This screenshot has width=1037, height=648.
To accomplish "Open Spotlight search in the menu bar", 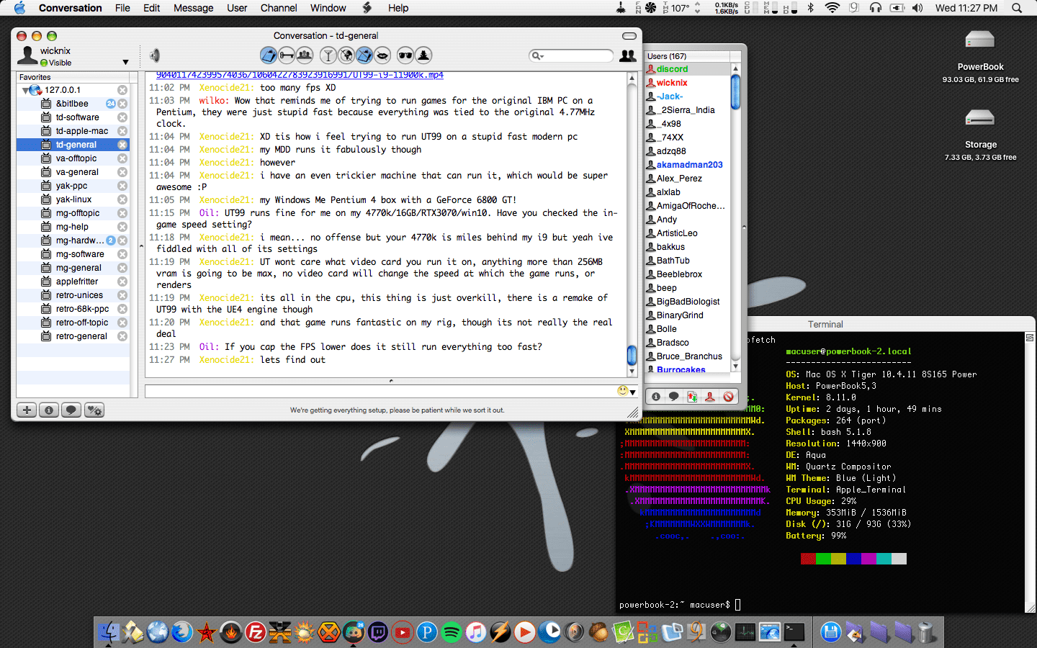I will pos(1017,8).
